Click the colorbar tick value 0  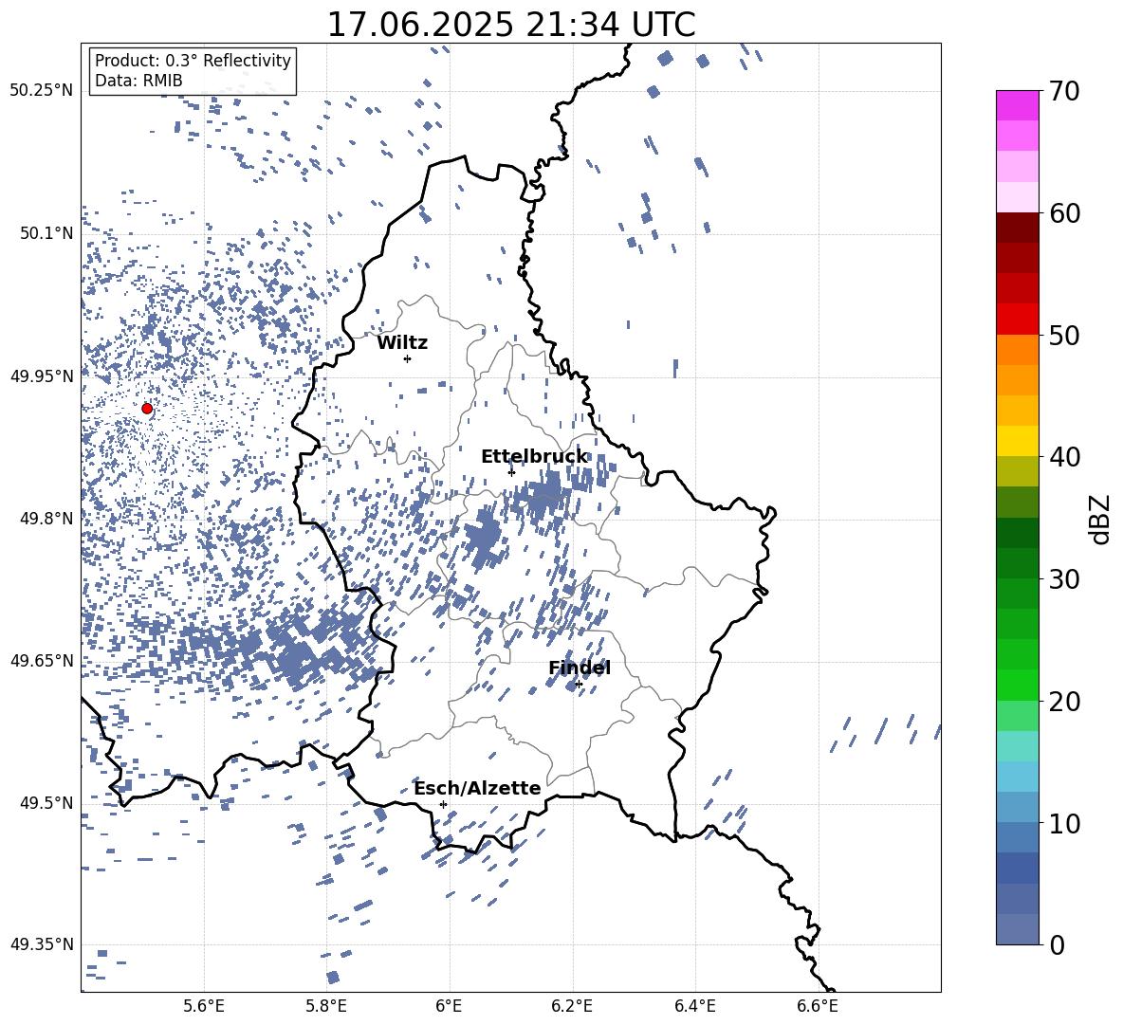pos(1056,944)
